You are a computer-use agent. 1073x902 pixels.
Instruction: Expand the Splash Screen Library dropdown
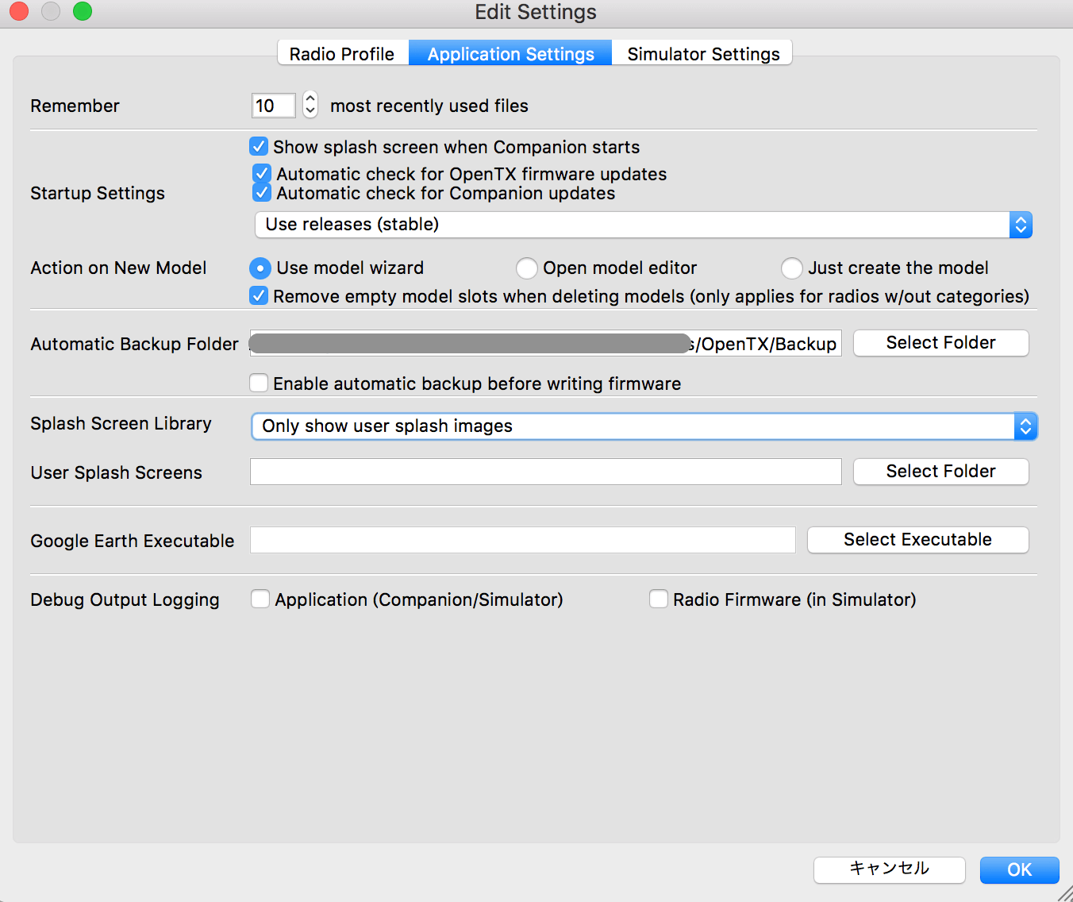click(x=644, y=426)
